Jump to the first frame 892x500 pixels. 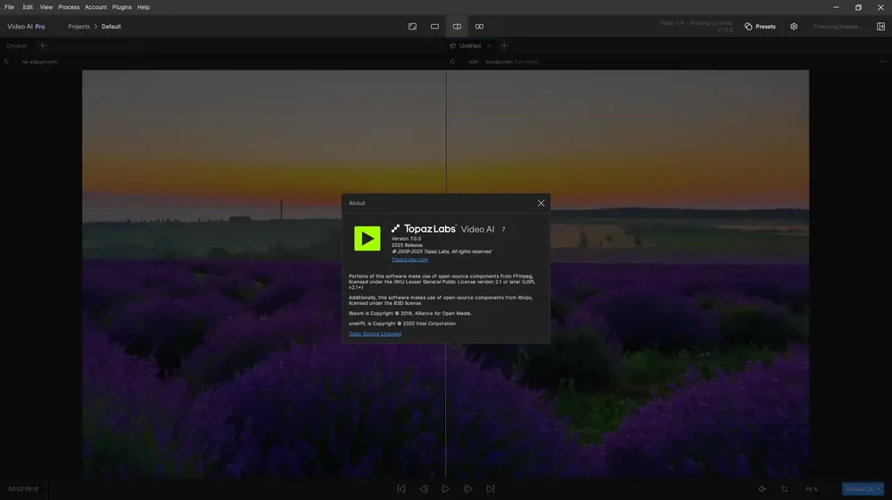[x=401, y=488]
